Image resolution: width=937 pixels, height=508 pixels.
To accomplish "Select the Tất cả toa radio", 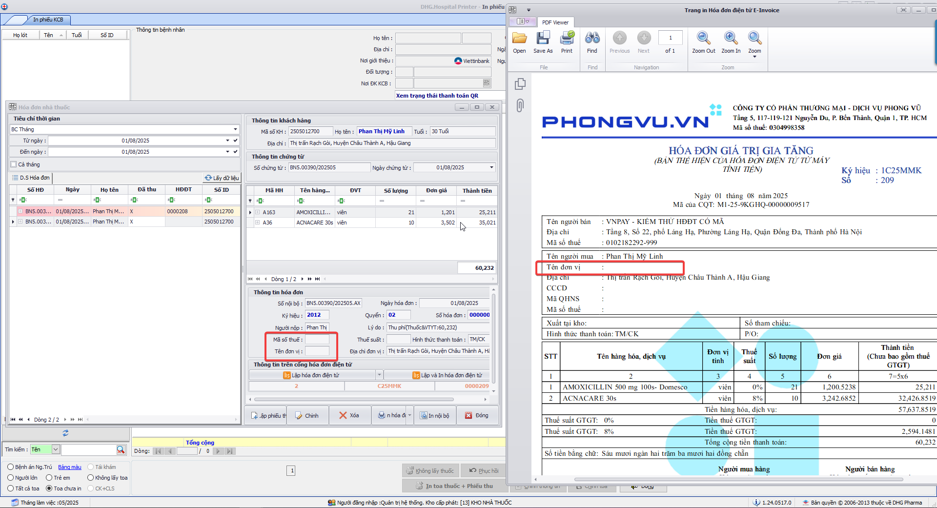I will 10,488.
